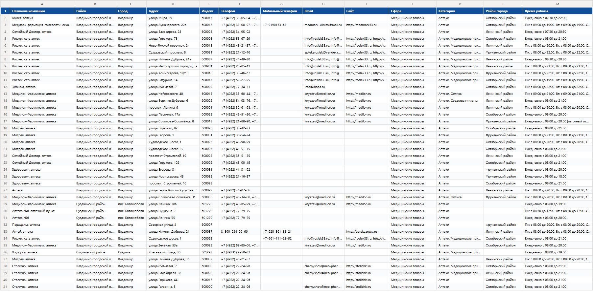
Task: Select phone '+7 (49231) 2–50–81'
Action: [x=240, y=252]
